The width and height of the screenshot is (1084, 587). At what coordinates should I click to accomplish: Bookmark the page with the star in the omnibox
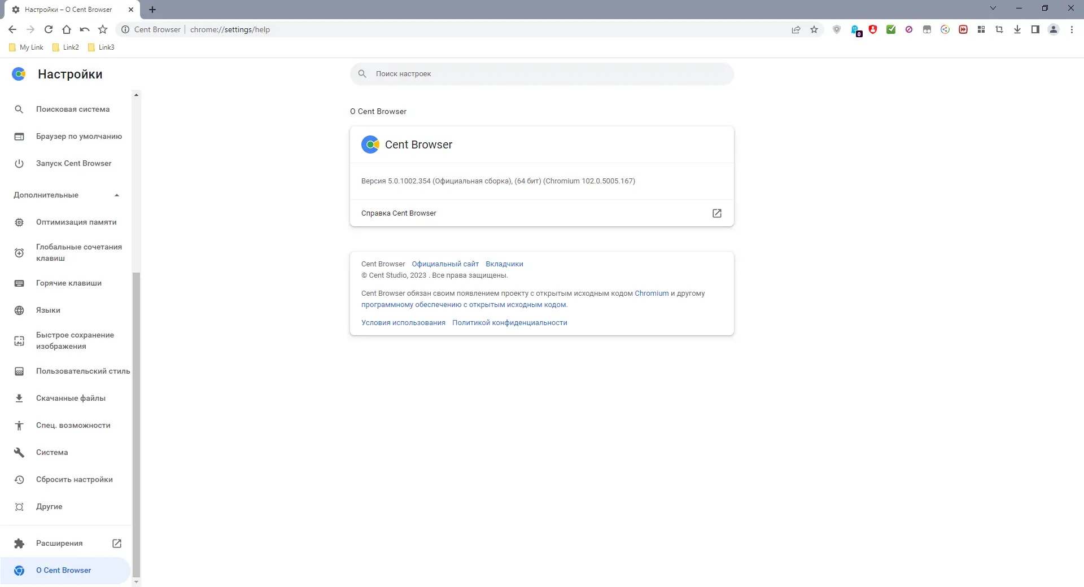[814, 29]
